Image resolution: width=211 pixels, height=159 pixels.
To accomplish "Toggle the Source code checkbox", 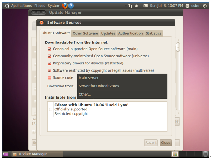I will [x=49, y=78].
